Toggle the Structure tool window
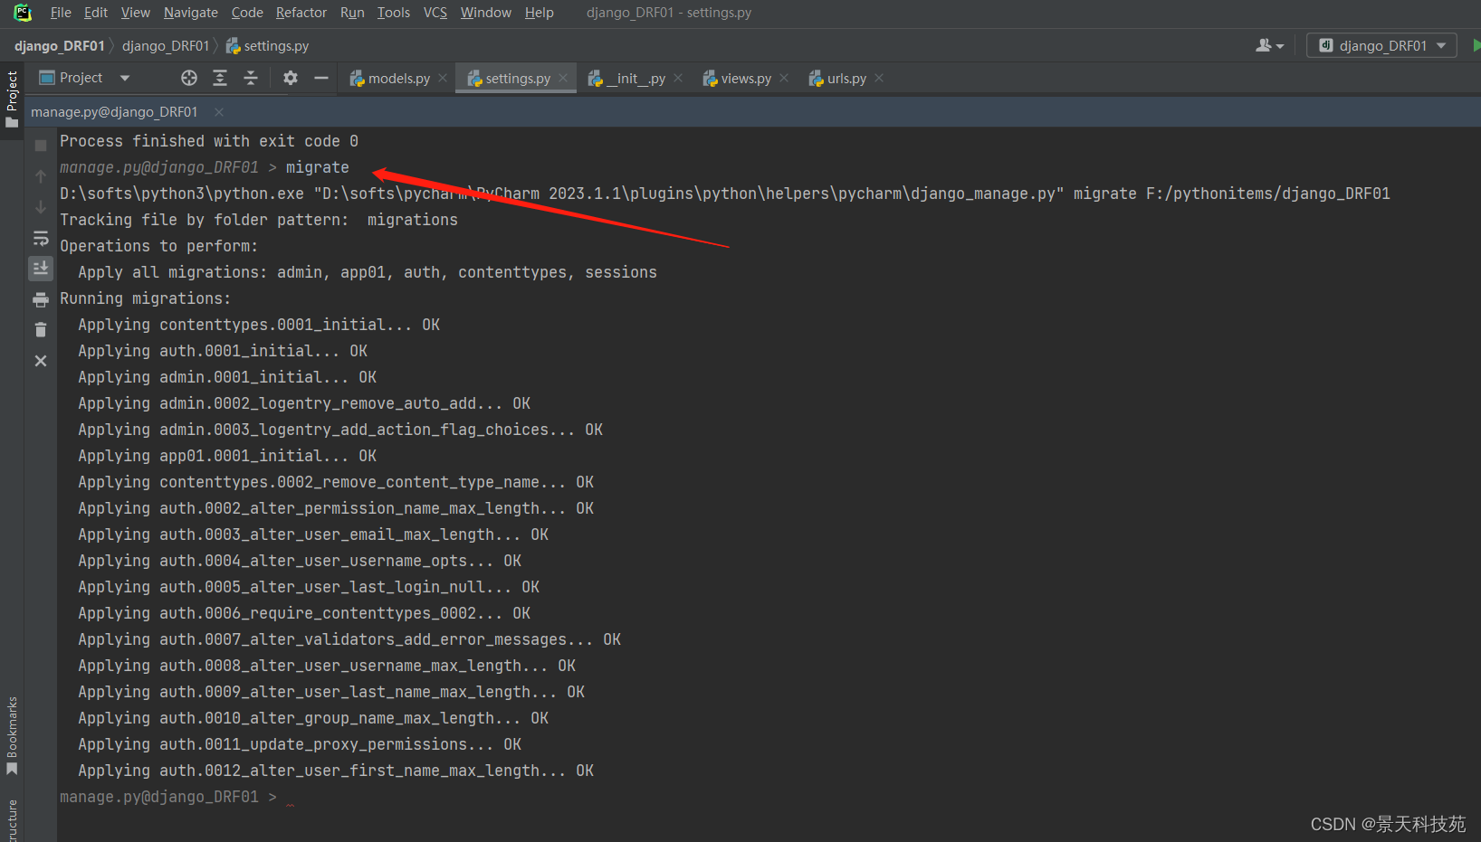The height and width of the screenshot is (842, 1481). point(12,818)
